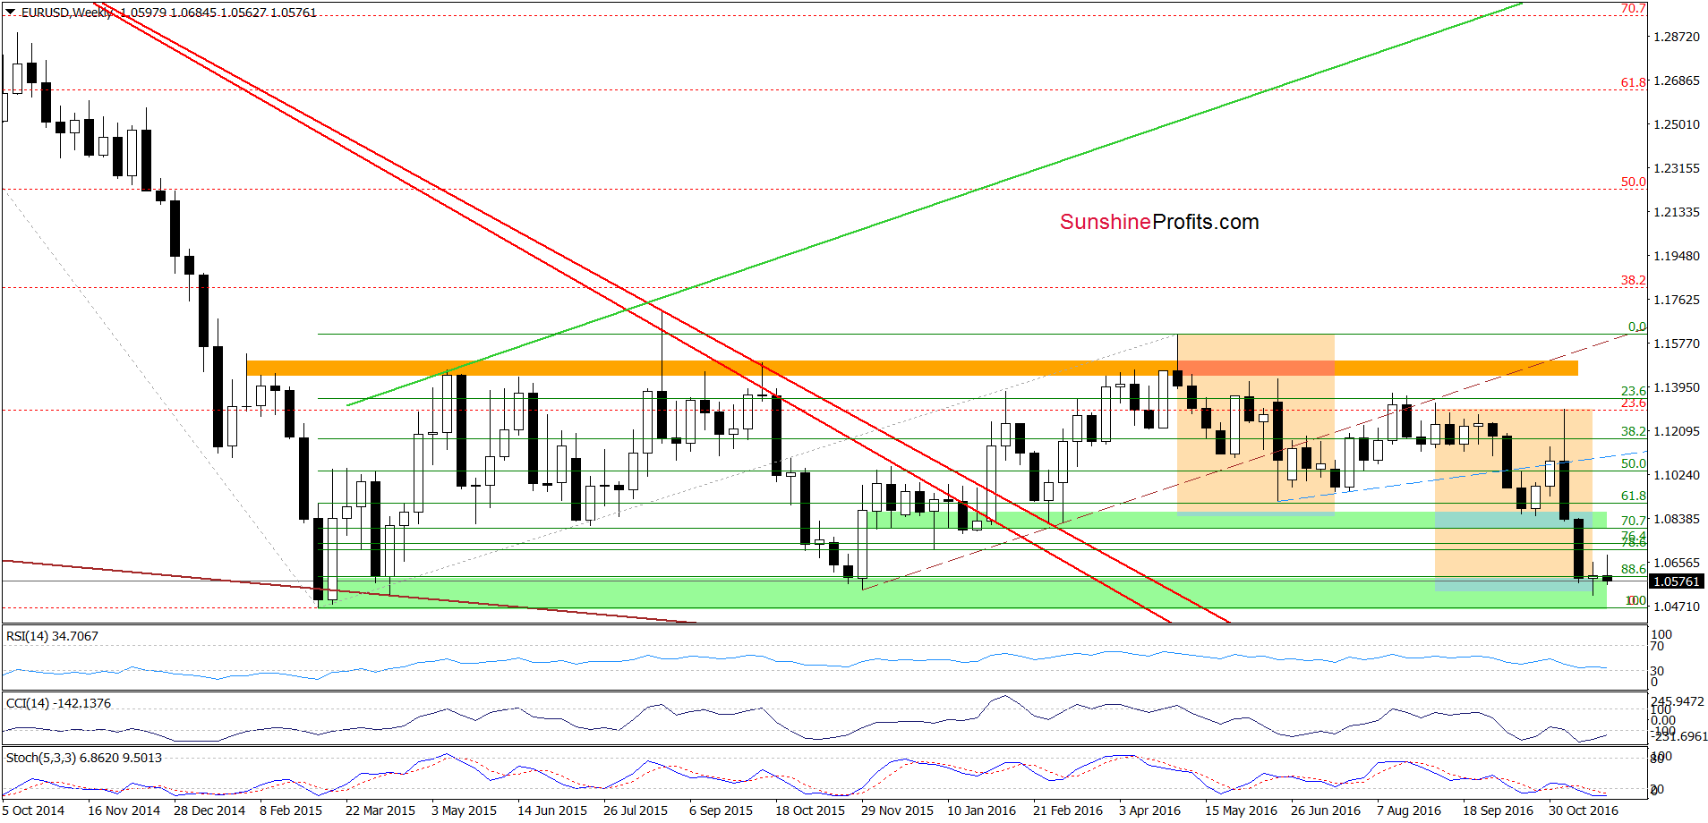Click the 3 May 2015 date label
Image resolution: width=1708 pixels, height=823 pixels.
[x=464, y=810]
